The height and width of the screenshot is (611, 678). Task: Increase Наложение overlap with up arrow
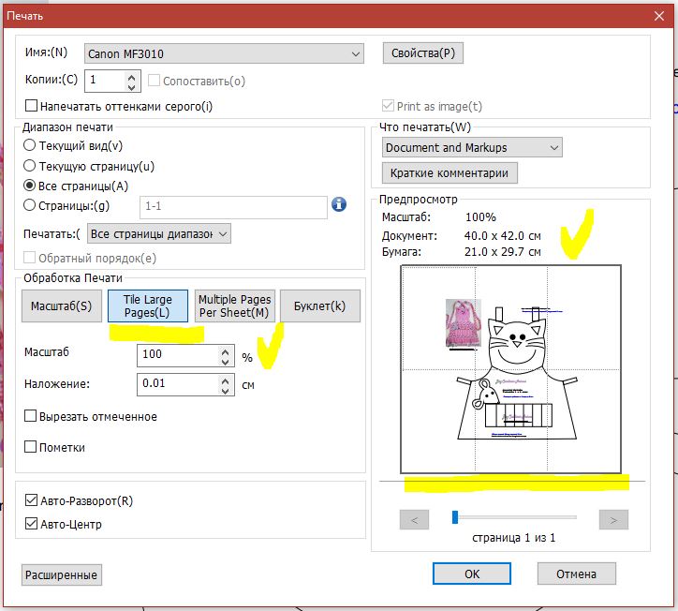click(226, 380)
